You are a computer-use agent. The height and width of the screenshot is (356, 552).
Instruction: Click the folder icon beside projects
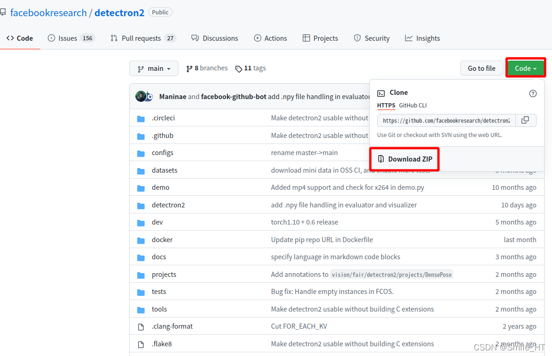click(x=141, y=275)
